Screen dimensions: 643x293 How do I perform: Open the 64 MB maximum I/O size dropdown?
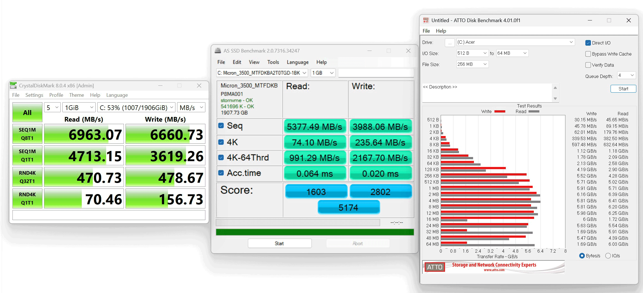point(512,53)
